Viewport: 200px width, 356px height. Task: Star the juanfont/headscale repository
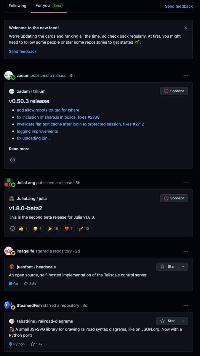point(168,267)
